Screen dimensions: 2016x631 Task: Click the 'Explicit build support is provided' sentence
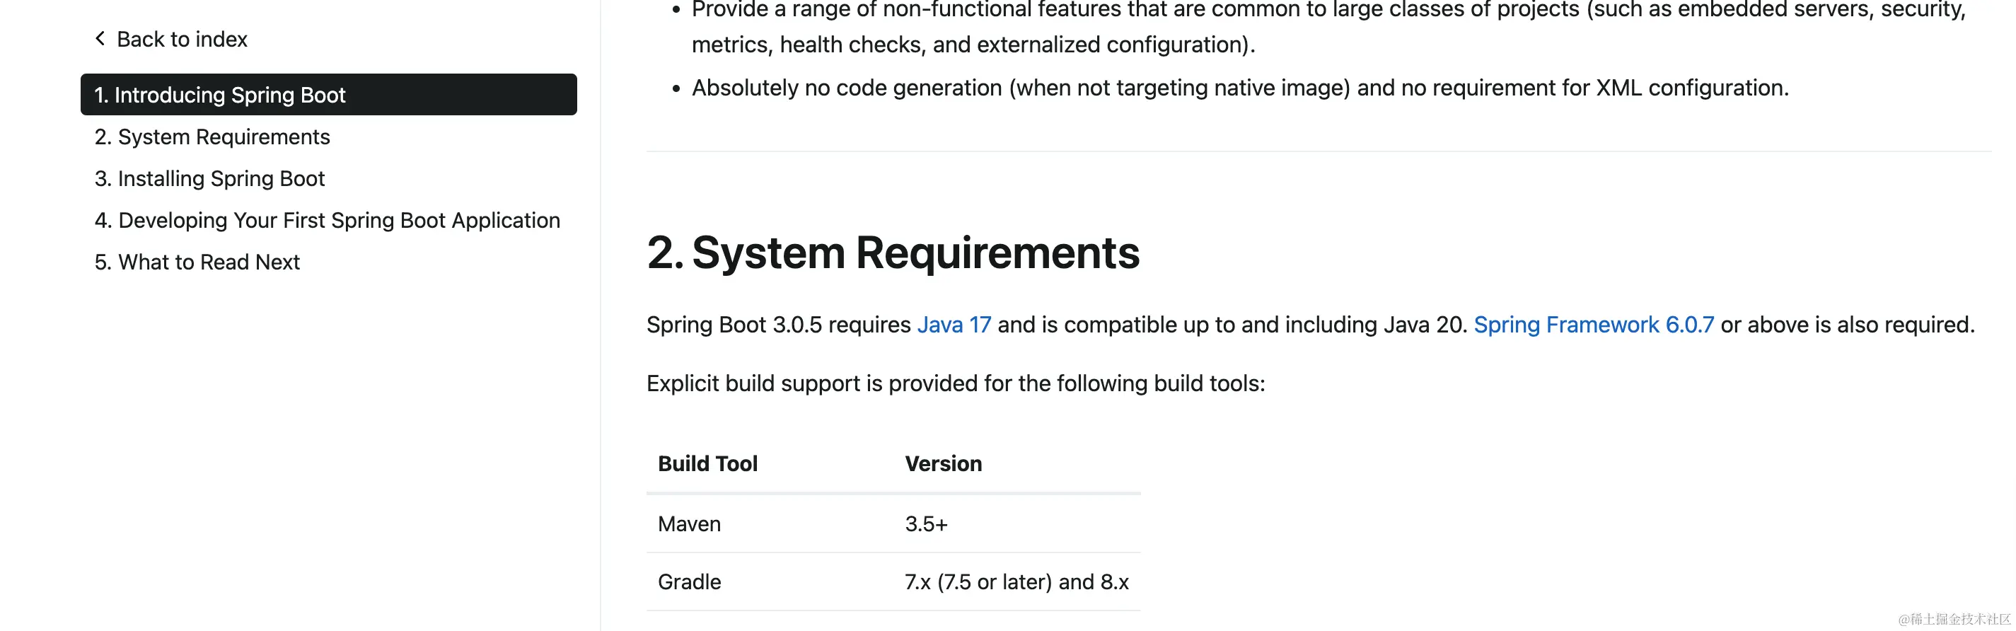[x=956, y=383]
